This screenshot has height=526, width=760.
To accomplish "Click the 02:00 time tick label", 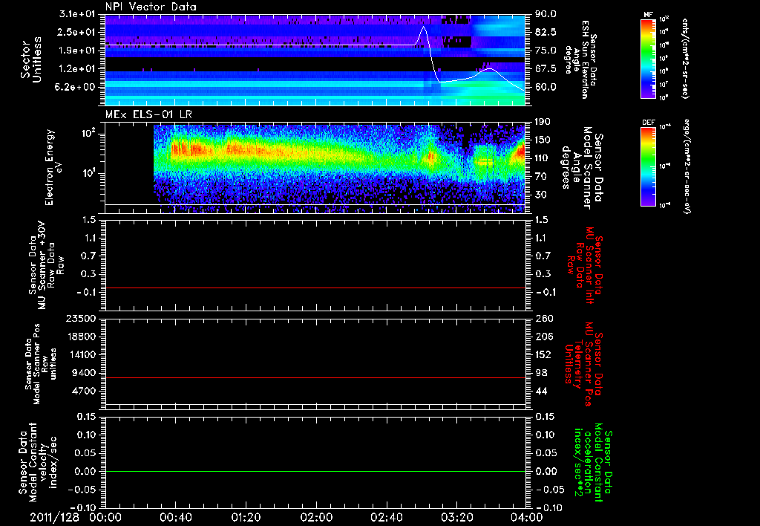I will 316,517.
